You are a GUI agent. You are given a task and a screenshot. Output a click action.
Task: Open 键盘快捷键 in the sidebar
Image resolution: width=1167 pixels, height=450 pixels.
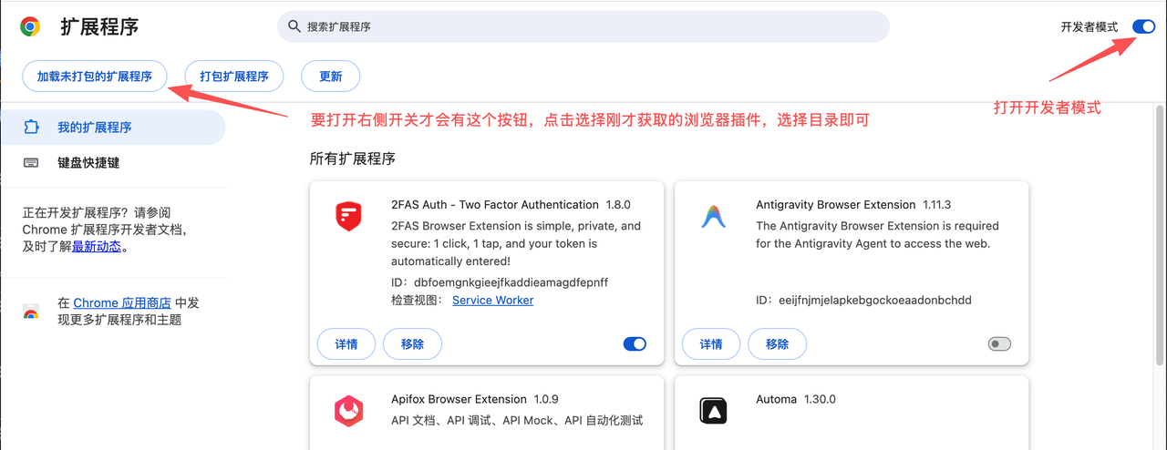coord(88,163)
